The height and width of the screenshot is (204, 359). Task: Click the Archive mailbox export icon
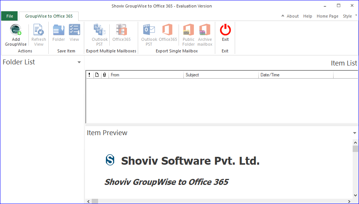tap(205, 30)
